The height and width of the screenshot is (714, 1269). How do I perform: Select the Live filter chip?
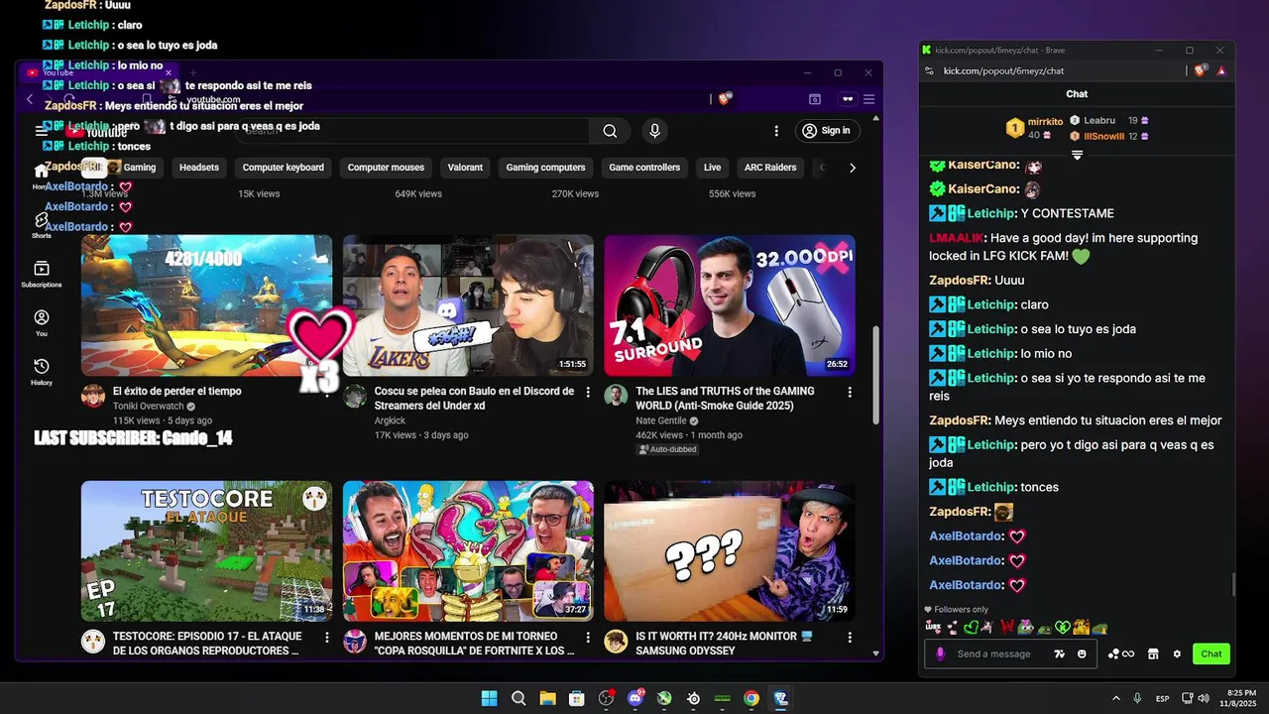(713, 168)
